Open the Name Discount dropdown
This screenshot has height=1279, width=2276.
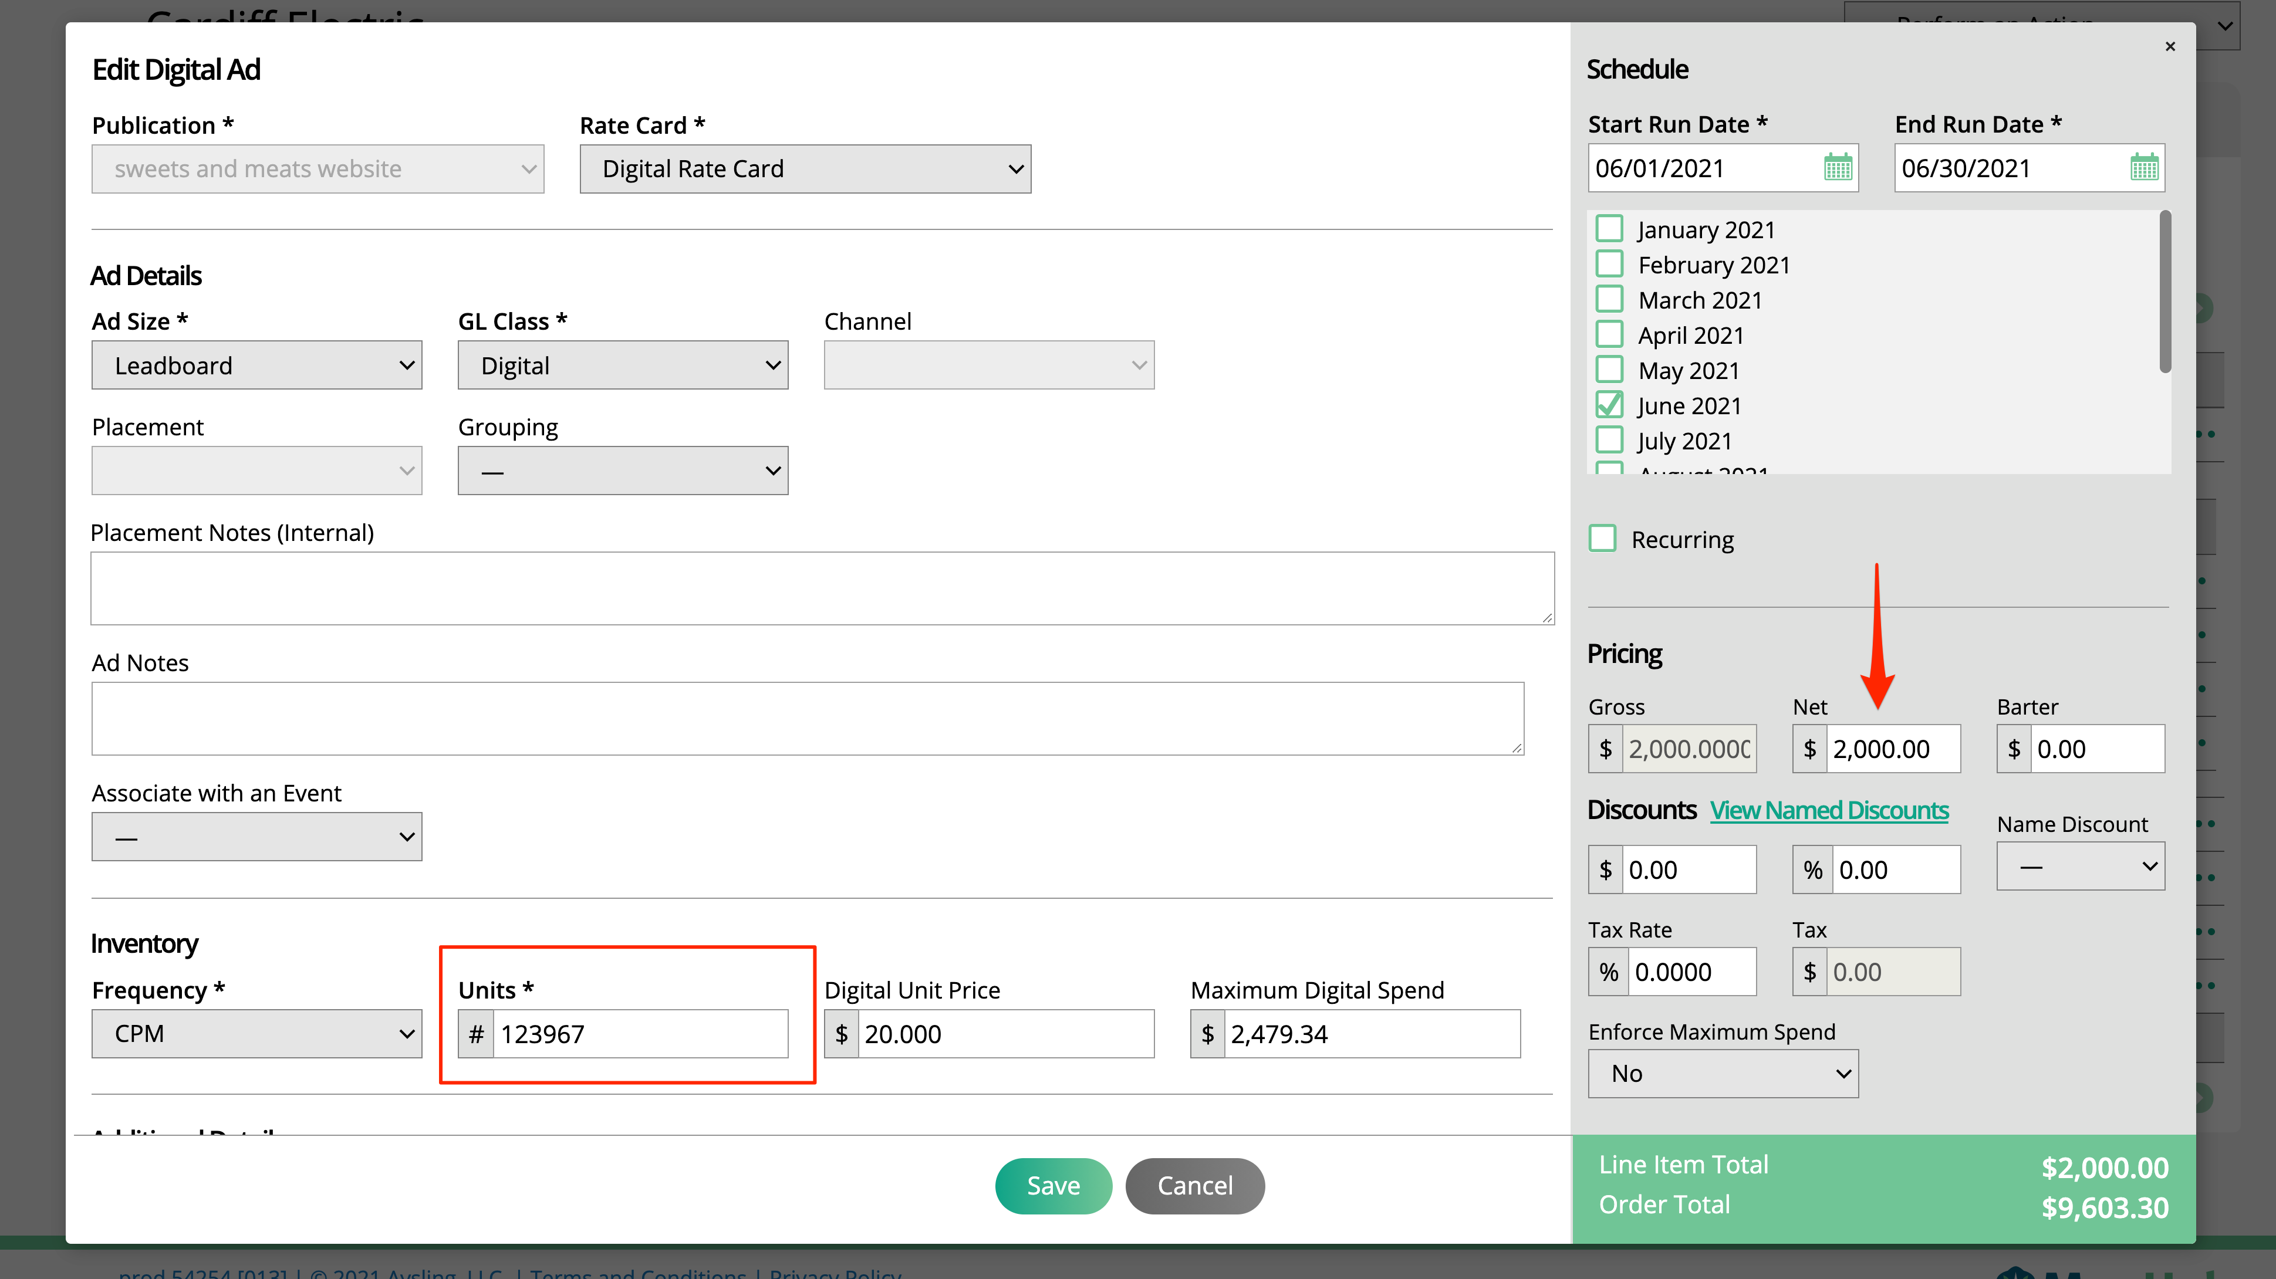(2081, 867)
